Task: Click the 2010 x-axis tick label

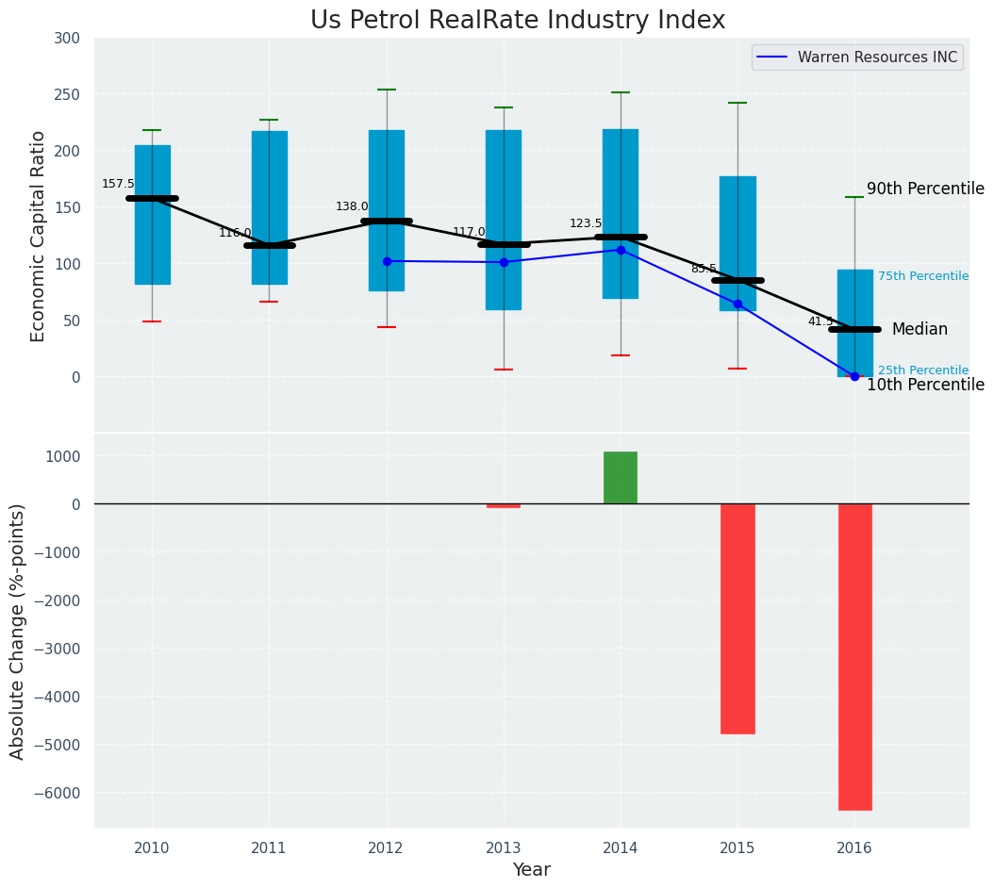Action: click(152, 848)
